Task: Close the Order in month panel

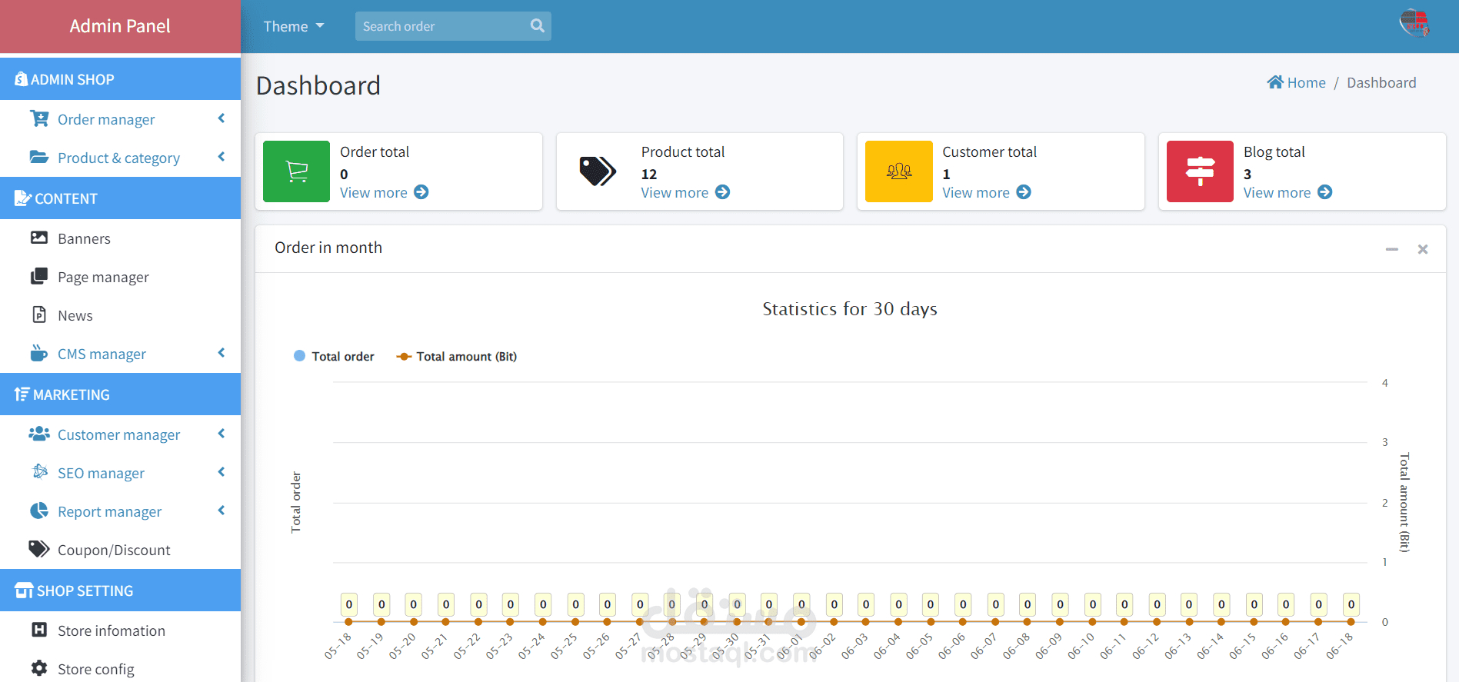Action: pos(1423,249)
